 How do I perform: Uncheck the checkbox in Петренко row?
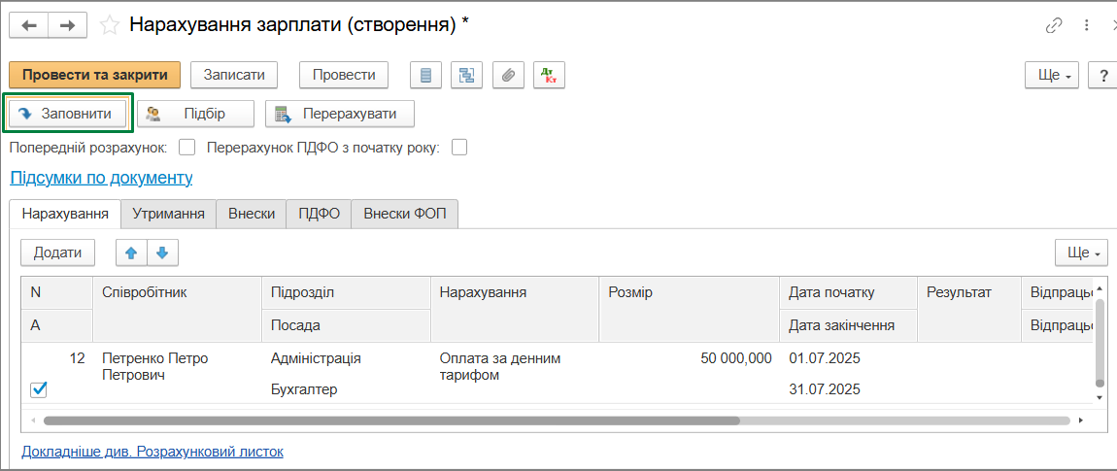click(x=39, y=389)
